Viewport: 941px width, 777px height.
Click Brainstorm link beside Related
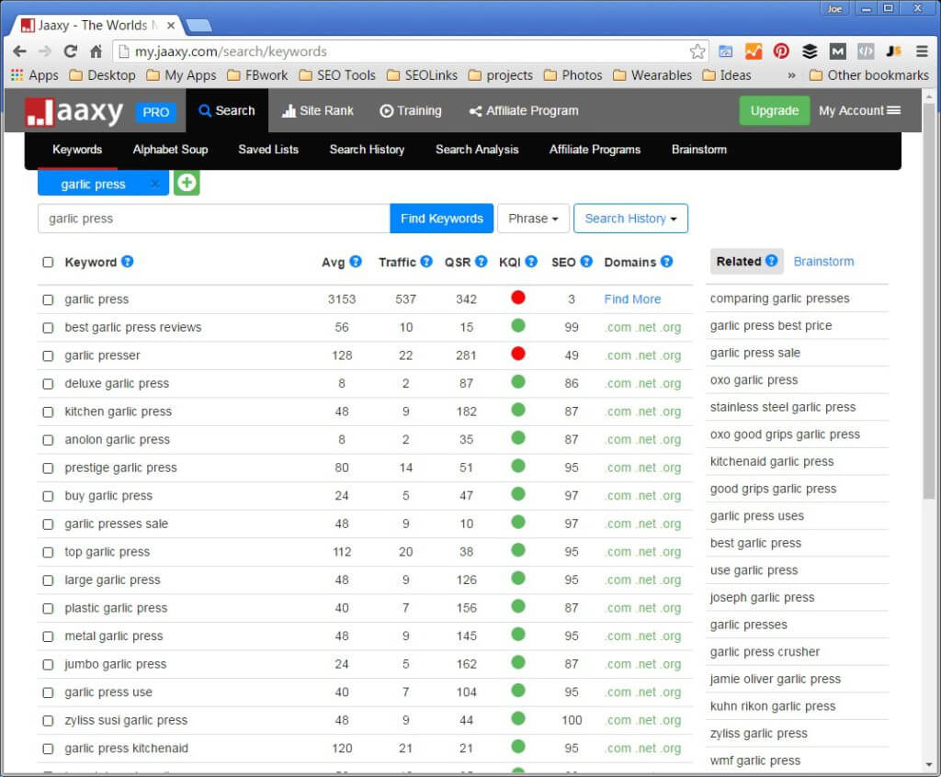[x=823, y=261]
